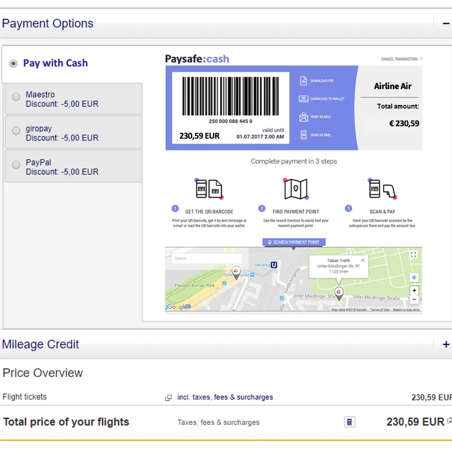Open the incl. taxes, fees & surcharges link
452x452 pixels.
(225, 397)
